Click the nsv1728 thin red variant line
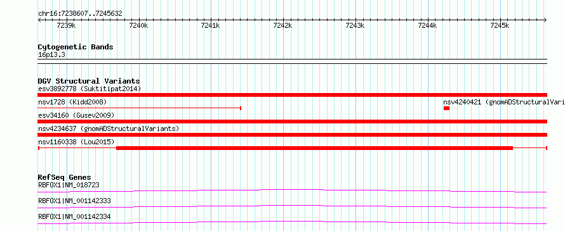Screen dimensions: 565x231 [x=140, y=108]
